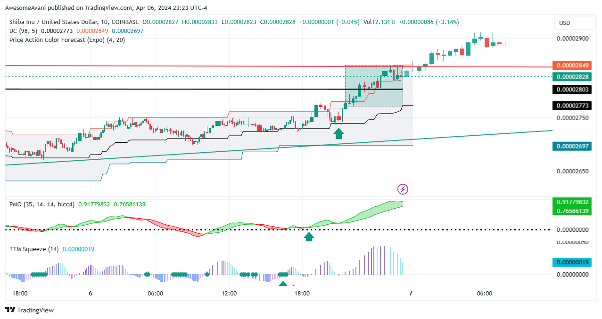Screen dimensions: 602x319
Task: Click the black 0.00002773 price label
Action: [x=571, y=105]
